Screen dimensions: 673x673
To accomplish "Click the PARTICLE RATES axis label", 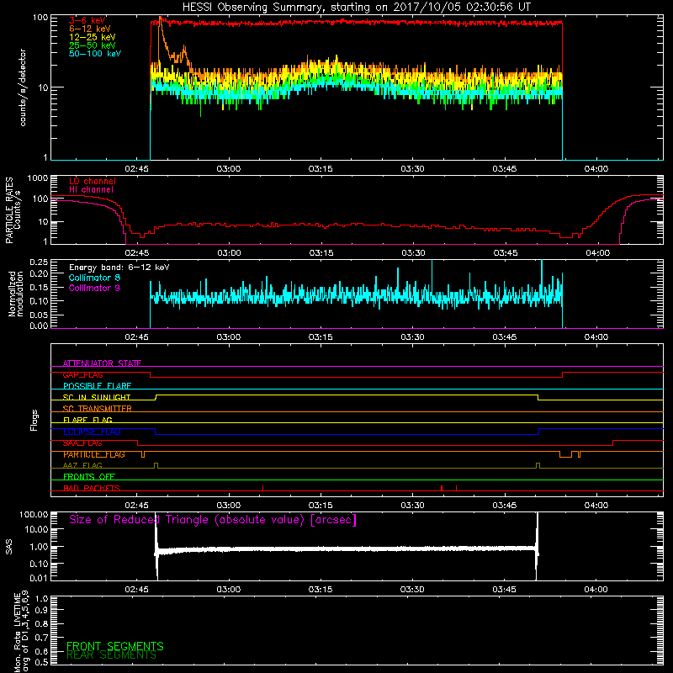I will (9, 210).
